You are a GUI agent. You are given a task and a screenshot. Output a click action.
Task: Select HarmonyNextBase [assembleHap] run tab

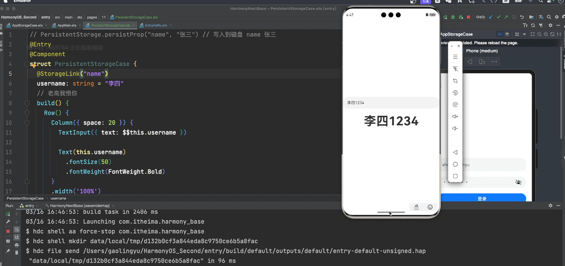80,206
